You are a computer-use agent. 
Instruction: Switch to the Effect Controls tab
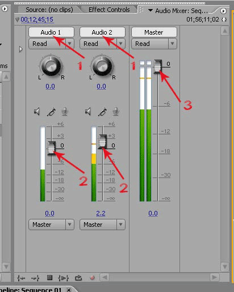[109, 10]
